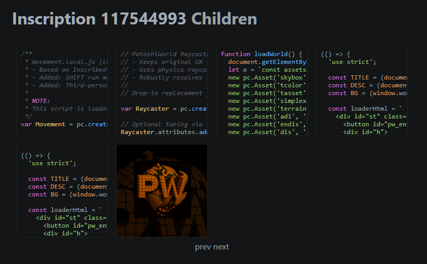
Task: Click the '* - Added: SHIFT run' comment
Action: tap(66, 77)
